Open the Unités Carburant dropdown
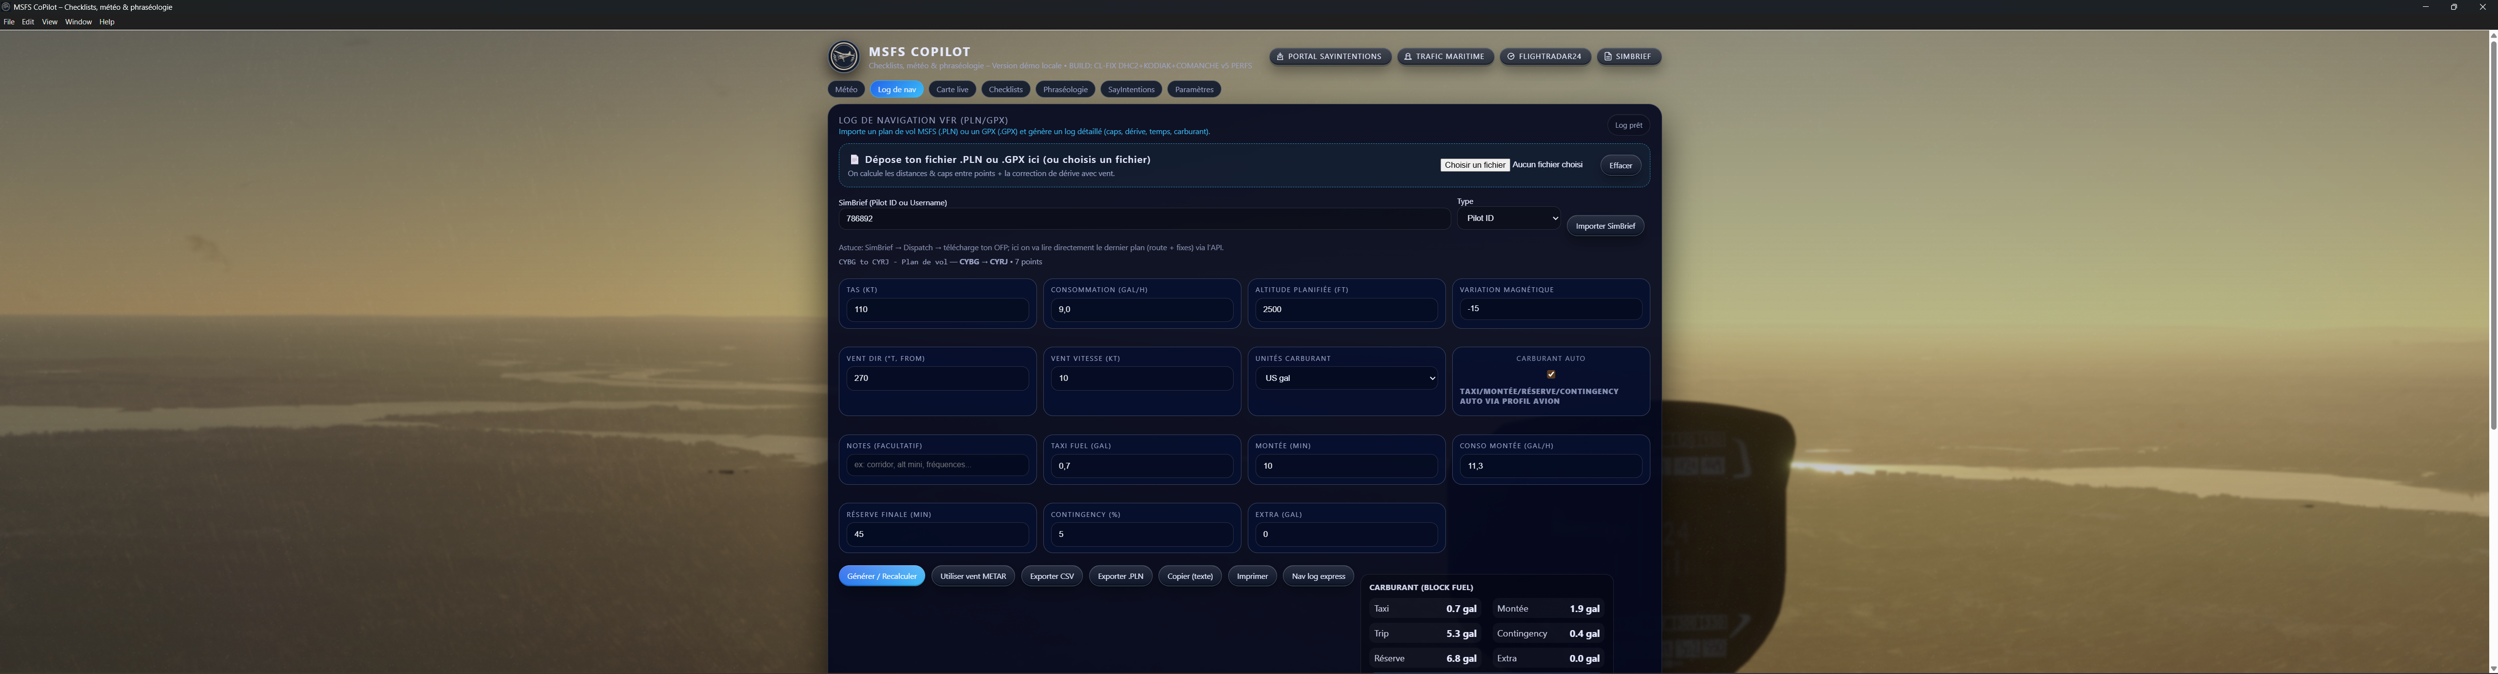This screenshot has width=2498, height=674. 1346,378
